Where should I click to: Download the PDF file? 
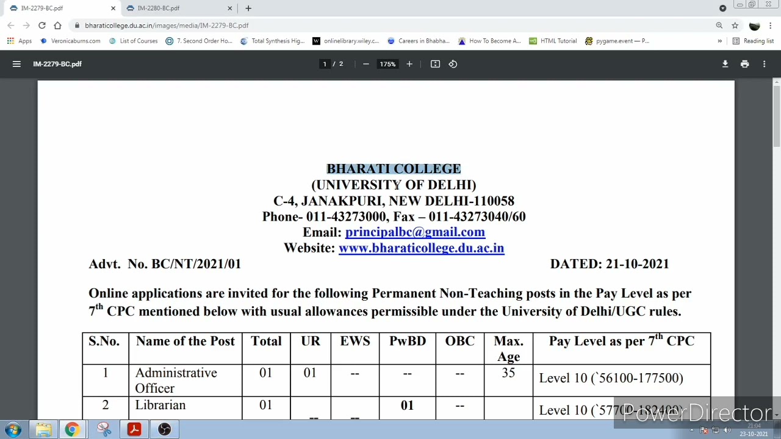click(725, 64)
